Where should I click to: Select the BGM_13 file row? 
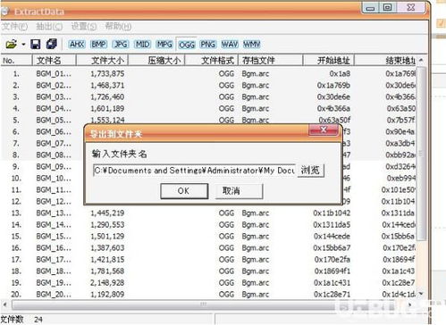pyautogui.click(x=208, y=213)
